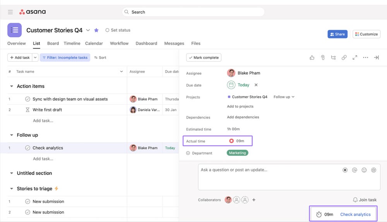This screenshot has width=387, height=222.
Task: Open the emoji picker in comment box
Action: coord(364,170)
